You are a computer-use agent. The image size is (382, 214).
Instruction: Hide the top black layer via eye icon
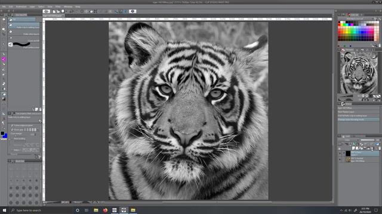click(340, 153)
